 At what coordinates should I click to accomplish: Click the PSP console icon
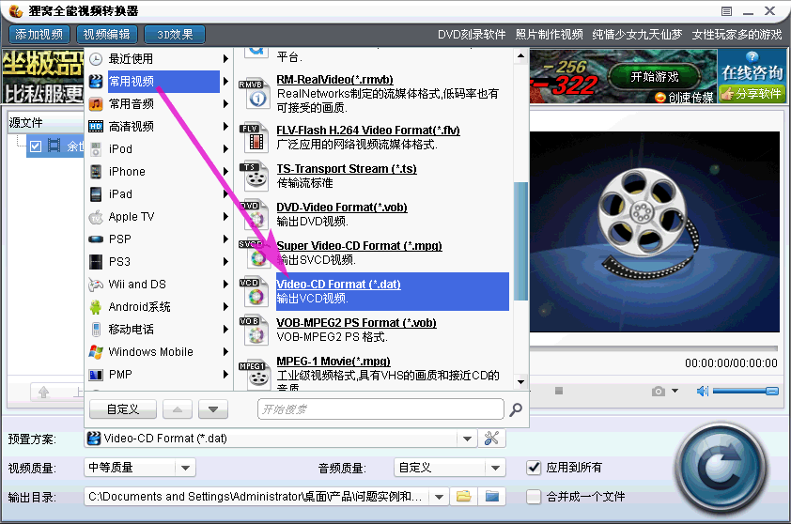point(96,239)
